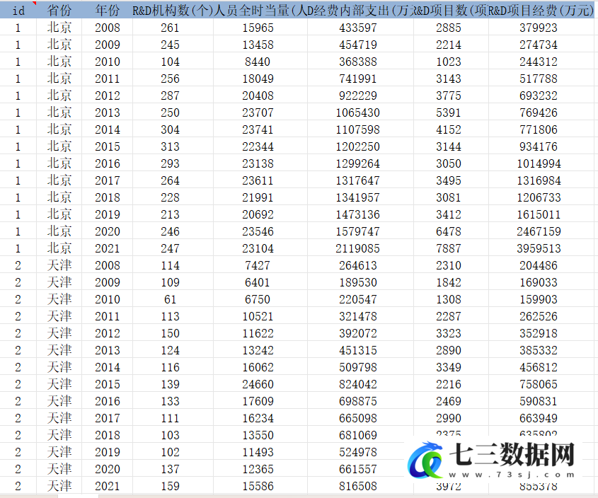This screenshot has width=598, height=498.
Task: Click the 年份 column header
Action: [107, 11]
